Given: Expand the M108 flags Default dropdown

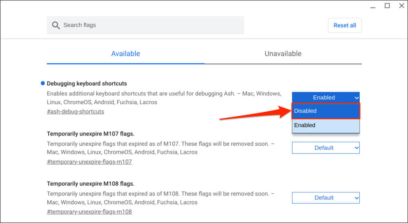Looking at the screenshot, I should pyautogui.click(x=326, y=198).
